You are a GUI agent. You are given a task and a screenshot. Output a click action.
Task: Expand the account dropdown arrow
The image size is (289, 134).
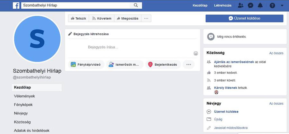282,5
